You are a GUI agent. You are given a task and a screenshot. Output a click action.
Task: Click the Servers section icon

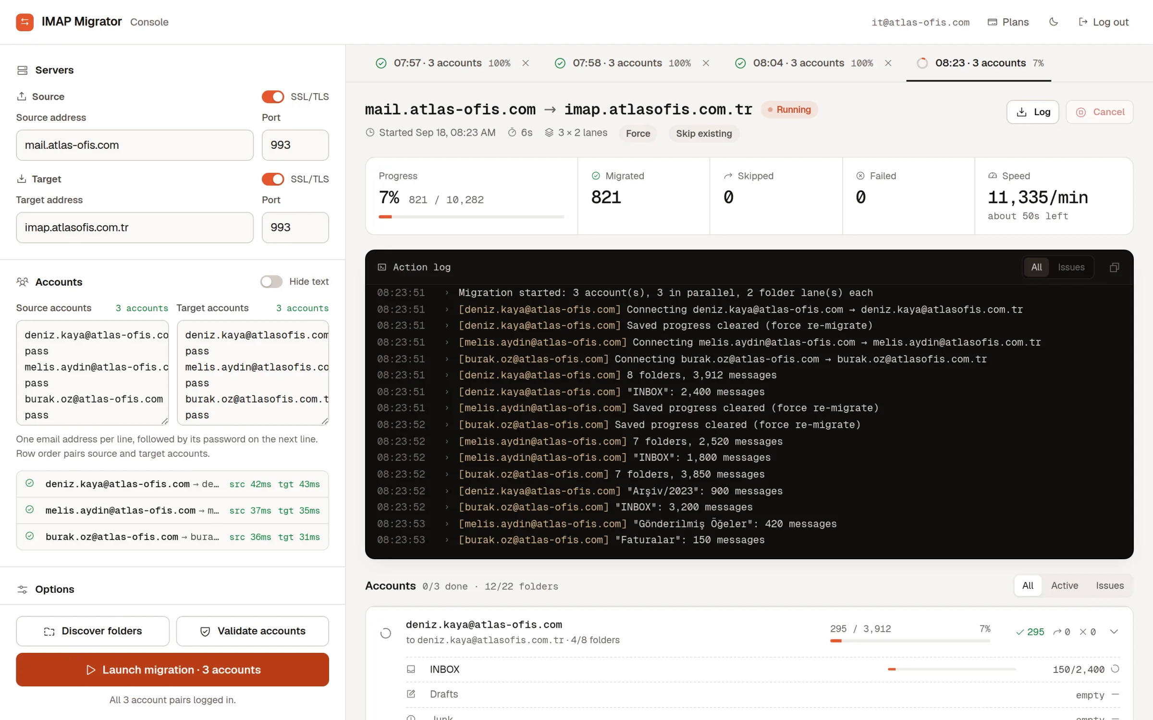coord(22,70)
